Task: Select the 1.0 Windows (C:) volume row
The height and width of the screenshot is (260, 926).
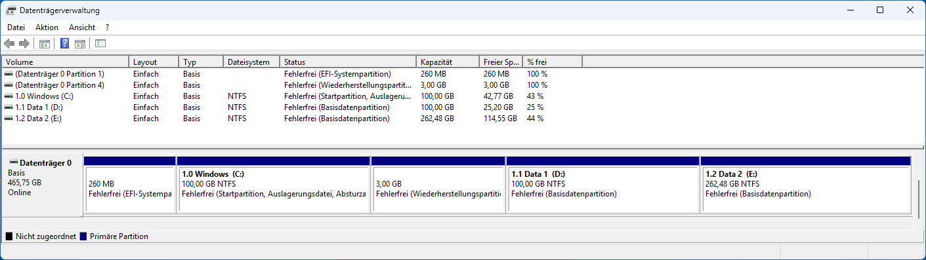Action: coord(293,96)
